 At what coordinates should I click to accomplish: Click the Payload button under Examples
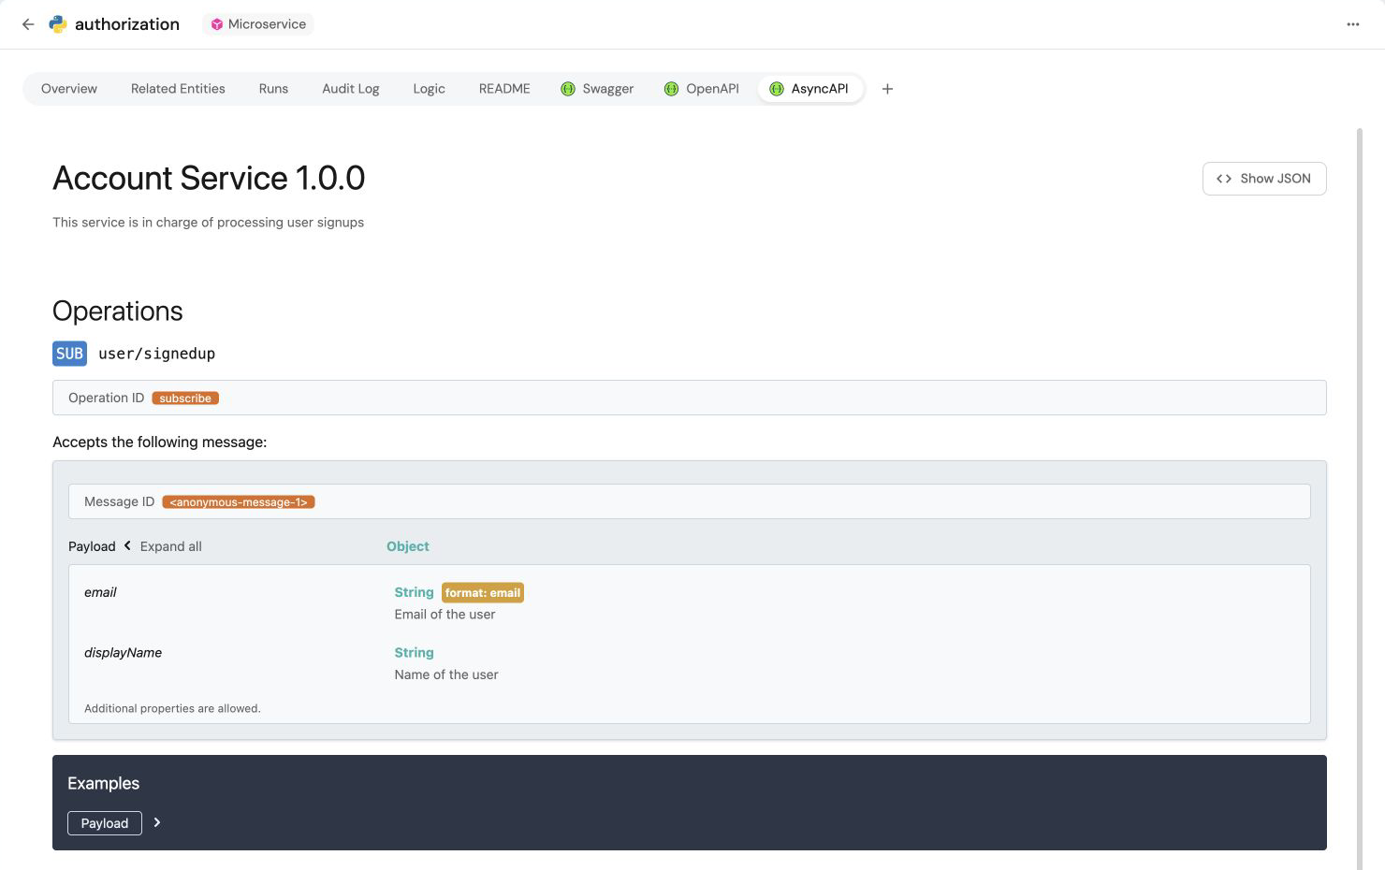click(x=105, y=823)
